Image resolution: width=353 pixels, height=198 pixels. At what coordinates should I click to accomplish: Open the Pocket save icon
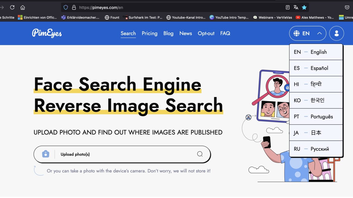pos(347,7)
